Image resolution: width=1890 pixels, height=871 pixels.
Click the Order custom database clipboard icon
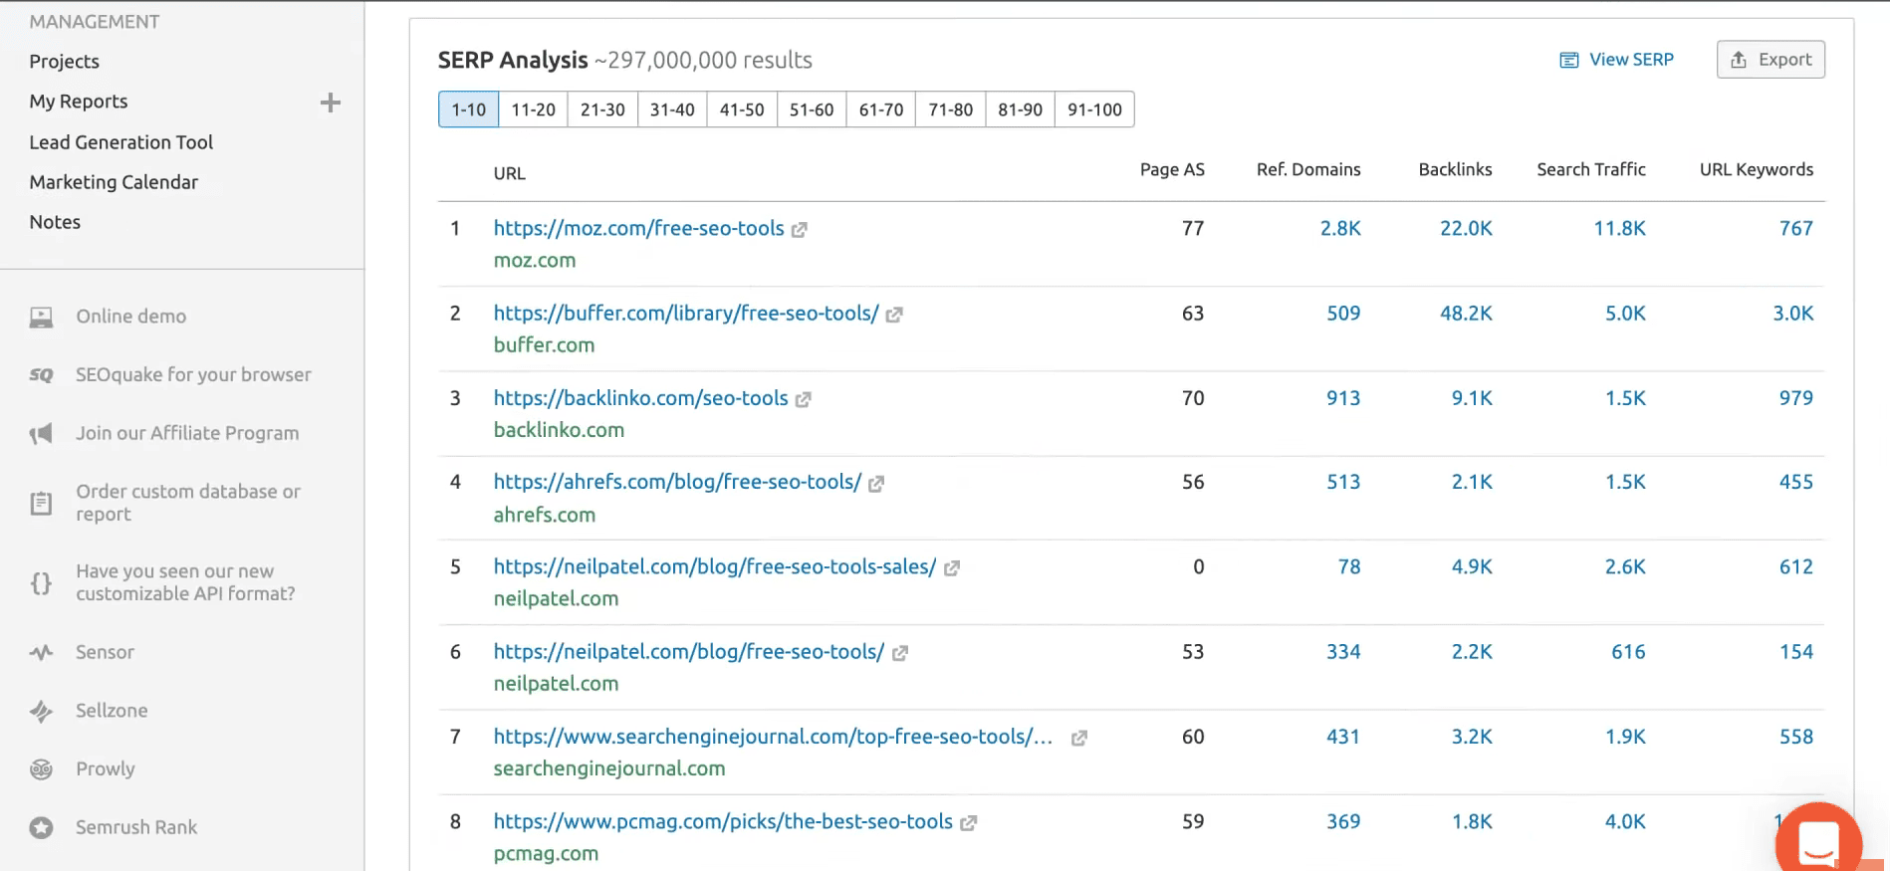(x=41, y=504)
